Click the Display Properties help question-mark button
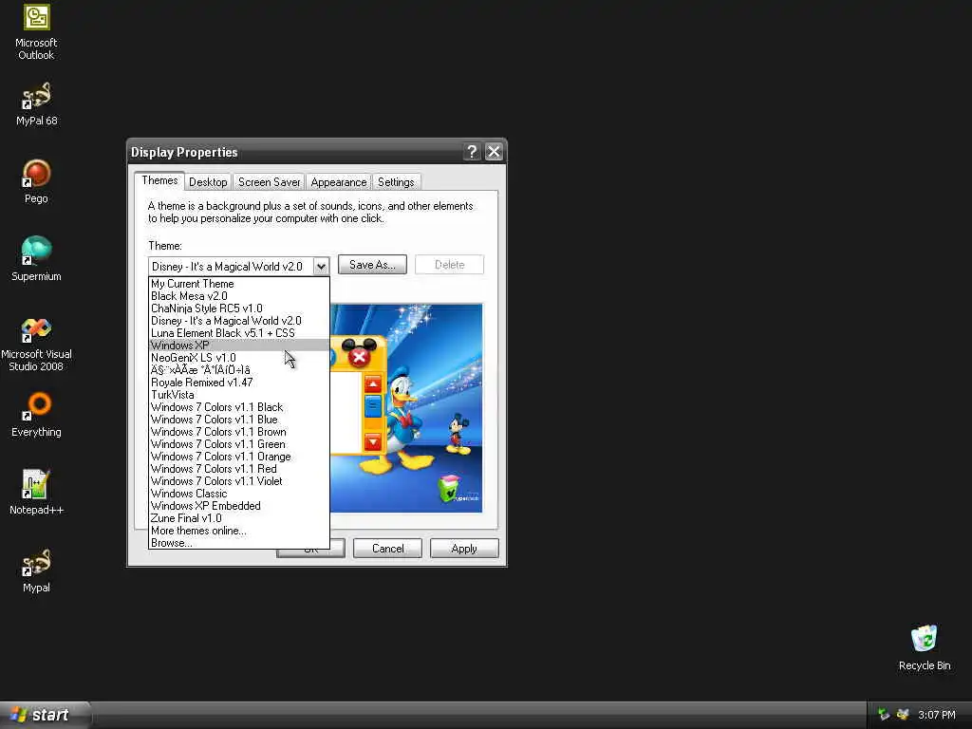This screenshot has height=729, width=972. coord(472,152)
